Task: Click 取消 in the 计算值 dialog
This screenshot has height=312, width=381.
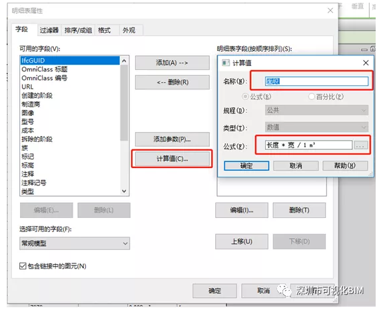Action: (x=296, y=166)
